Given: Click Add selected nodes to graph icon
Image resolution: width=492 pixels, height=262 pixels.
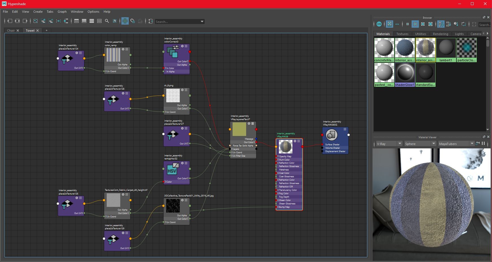Looking at the screenshot, I should click(x=43, y=21).
